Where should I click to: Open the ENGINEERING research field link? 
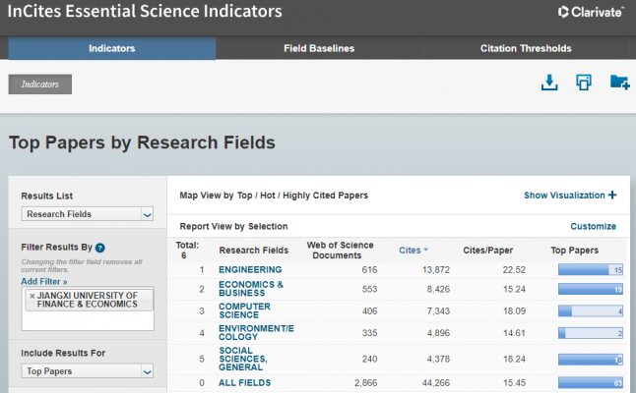[250, 270]
